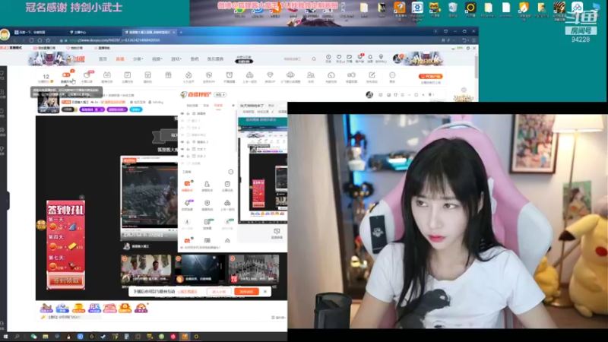The height and width of the screenshot is (342, 608).
Task: Open the AD icon in Douyu streamer toolbar
Action: 106,74
